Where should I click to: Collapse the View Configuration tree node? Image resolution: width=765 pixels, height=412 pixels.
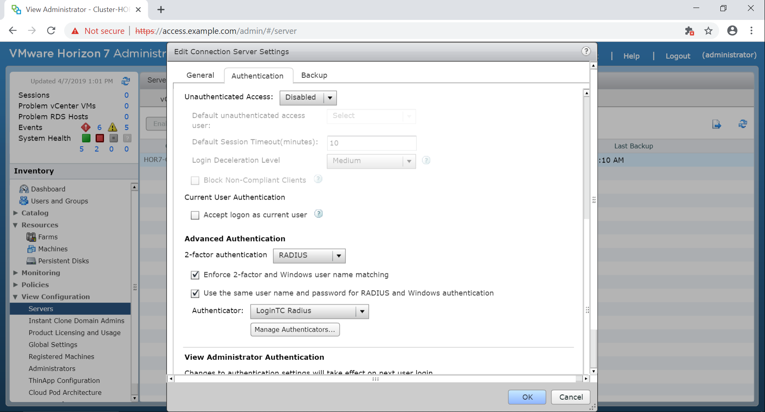point(16,296)
